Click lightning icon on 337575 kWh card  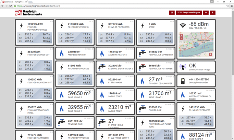click(102, 26)
